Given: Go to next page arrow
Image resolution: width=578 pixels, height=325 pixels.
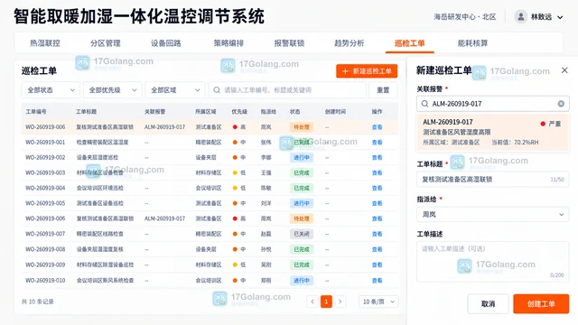Looking at the screenshot, I should click(x=340, y=302).
